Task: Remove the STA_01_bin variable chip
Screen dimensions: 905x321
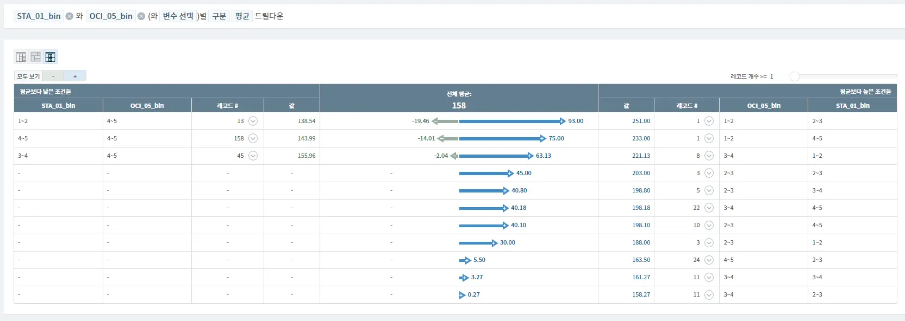Action: (x=69, y=16)
